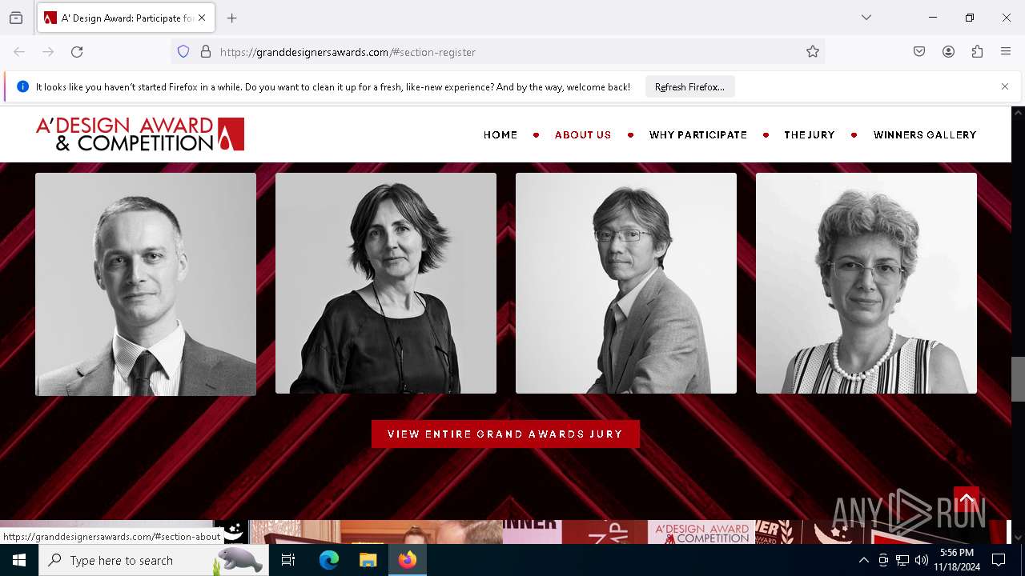Open the Meet Now tray icon

[x=883, y=560]
